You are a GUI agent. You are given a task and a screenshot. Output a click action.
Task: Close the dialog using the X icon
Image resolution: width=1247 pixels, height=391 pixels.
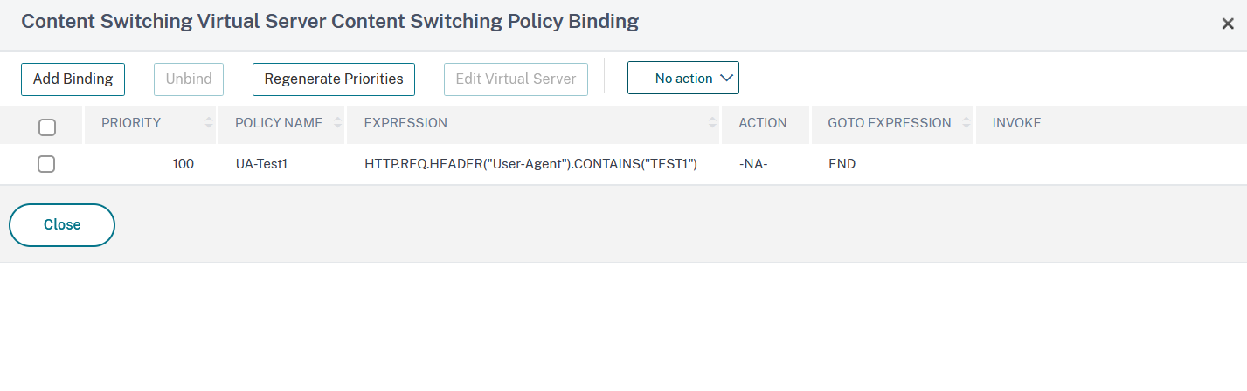[x=1228, y=24]
